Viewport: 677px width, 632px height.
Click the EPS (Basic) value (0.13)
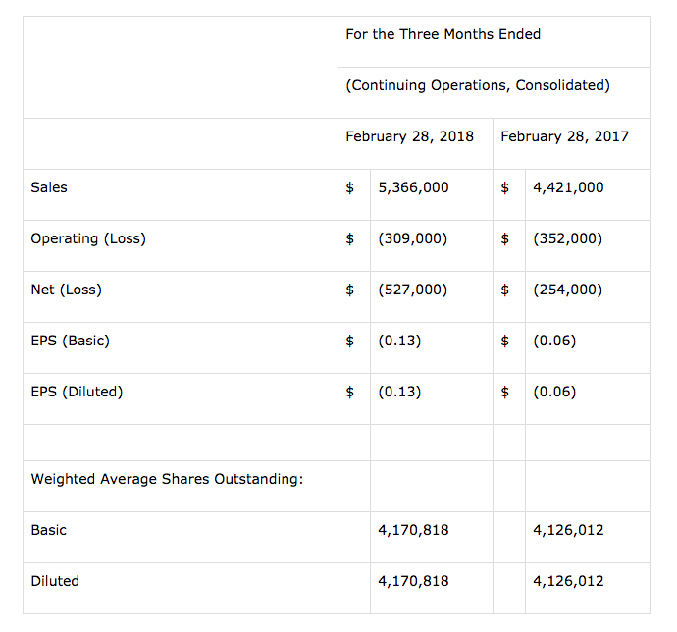[399, 341]
